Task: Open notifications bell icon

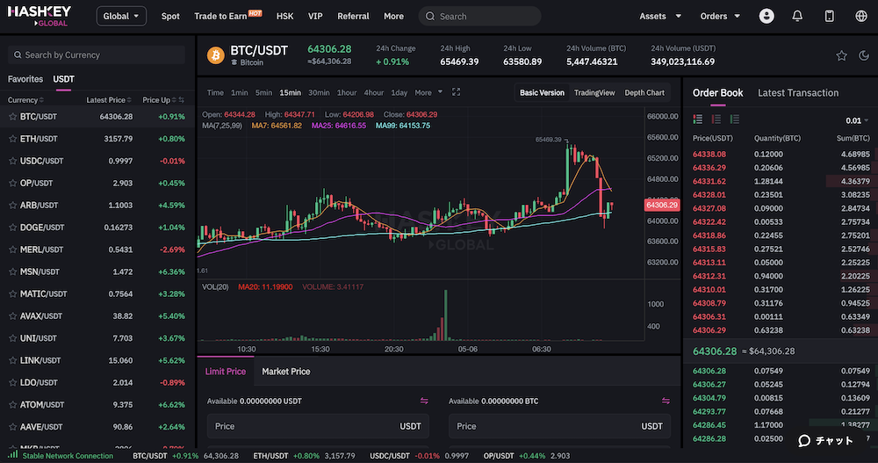Action: [x=797, y=16]
